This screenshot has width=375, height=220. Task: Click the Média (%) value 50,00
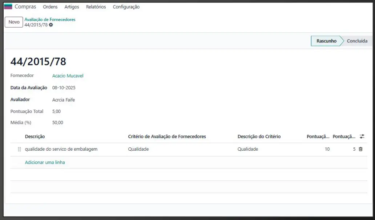pyautogui.click(x=58, y=123)
